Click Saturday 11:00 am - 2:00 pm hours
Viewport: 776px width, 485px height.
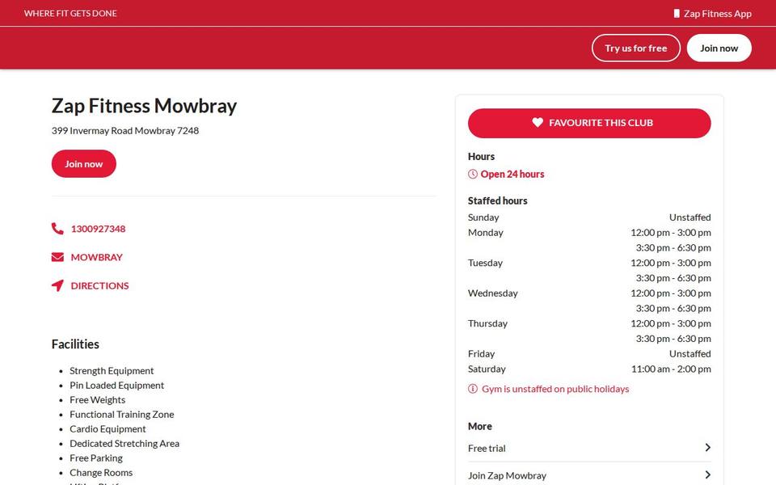tap(671, 369)
